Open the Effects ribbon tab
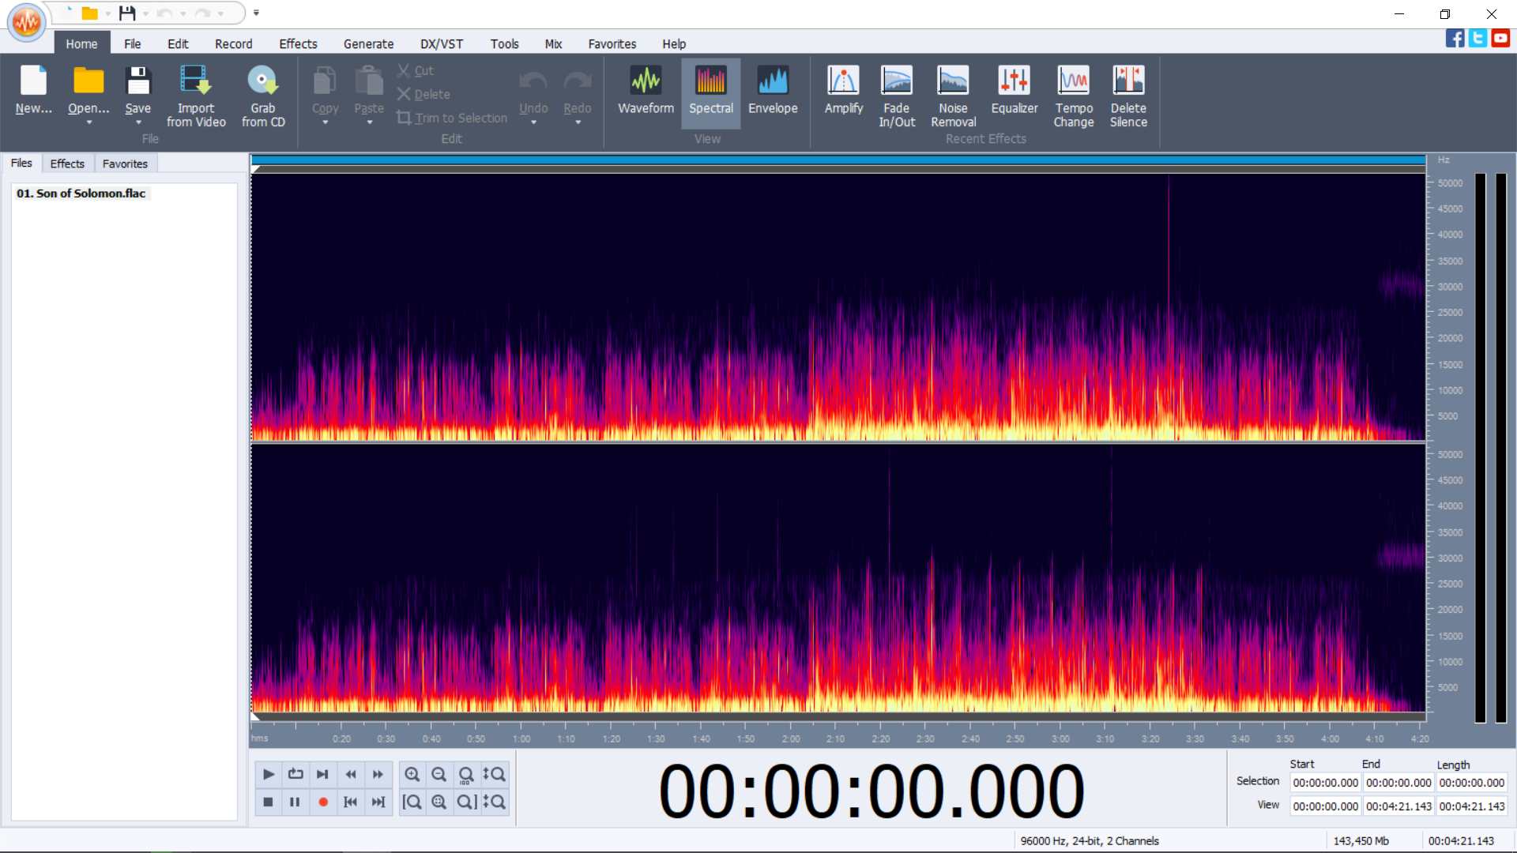Viewport: 1517px width, 853px height. pyautogui.click(x=298, y=44)
